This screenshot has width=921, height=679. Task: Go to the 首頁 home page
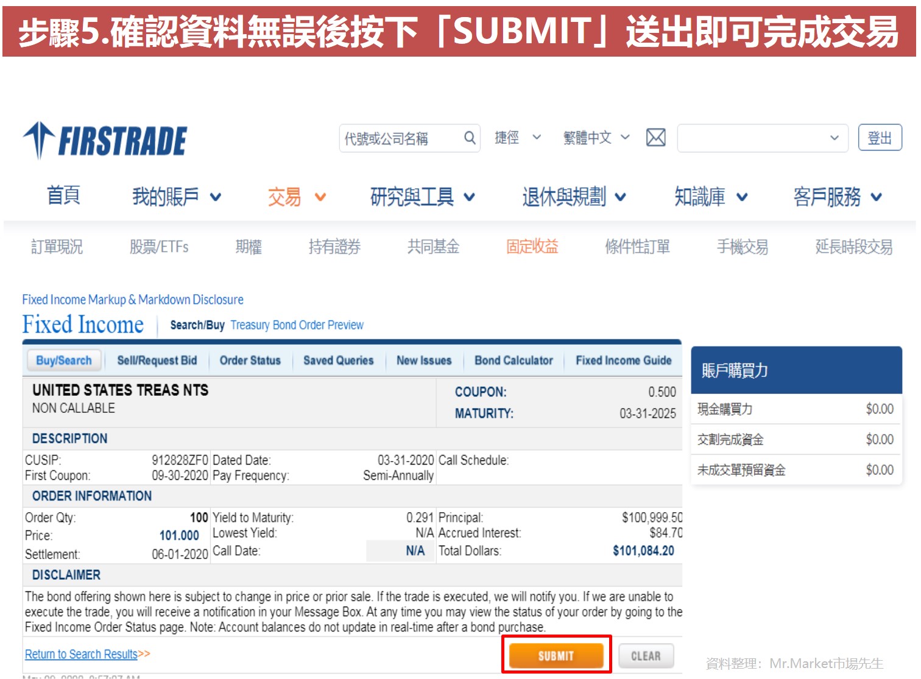(64, 195)
